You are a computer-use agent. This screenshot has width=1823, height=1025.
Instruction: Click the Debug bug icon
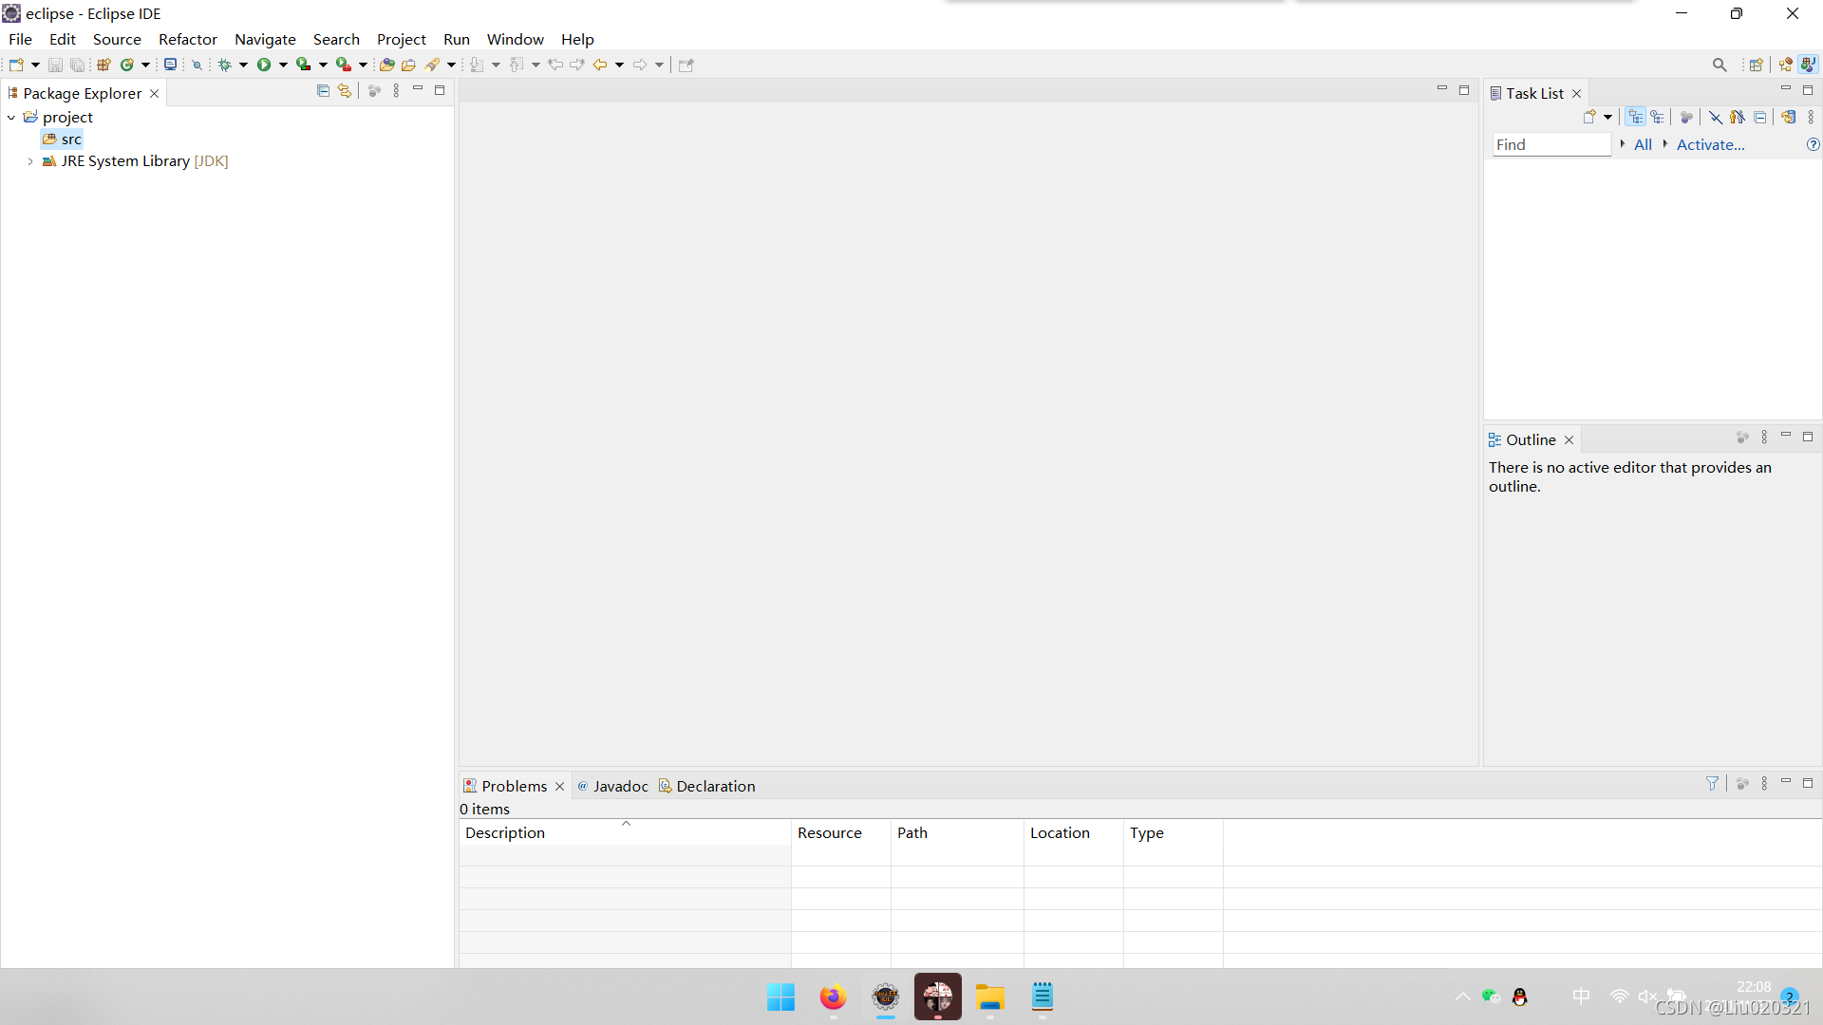pyautogui.click(x=225, y=65)
